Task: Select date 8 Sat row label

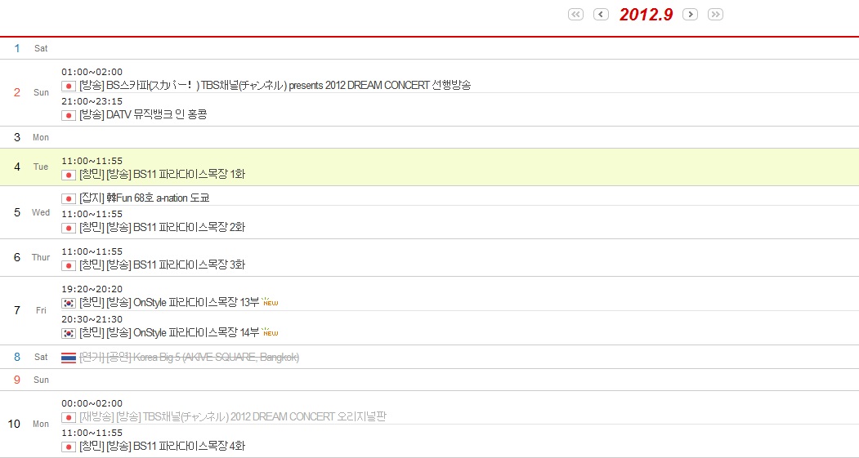Action: tap(31, 357)
